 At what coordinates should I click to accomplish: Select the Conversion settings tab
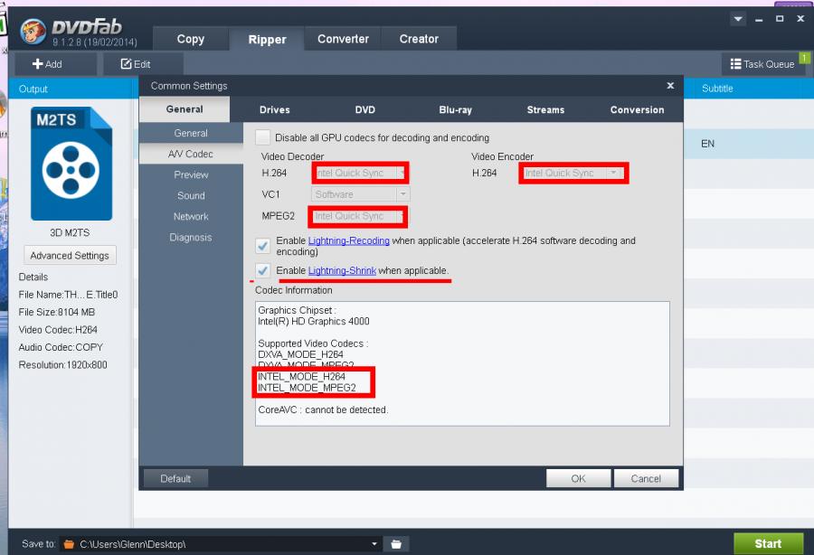click(x=637, y=109)
